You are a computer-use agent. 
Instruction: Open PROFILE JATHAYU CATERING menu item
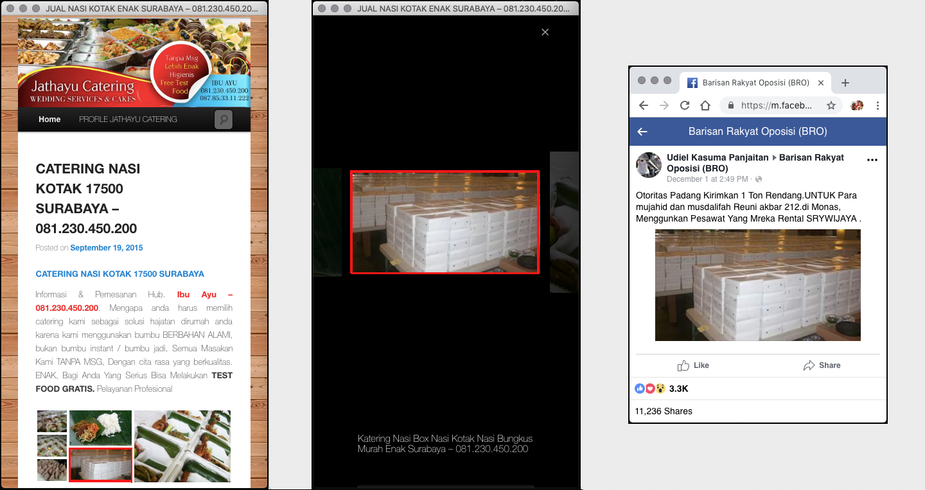pyautogui.click(x=128, y=119)
